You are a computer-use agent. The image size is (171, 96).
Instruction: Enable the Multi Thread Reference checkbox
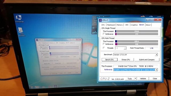(x=104, y=44)
